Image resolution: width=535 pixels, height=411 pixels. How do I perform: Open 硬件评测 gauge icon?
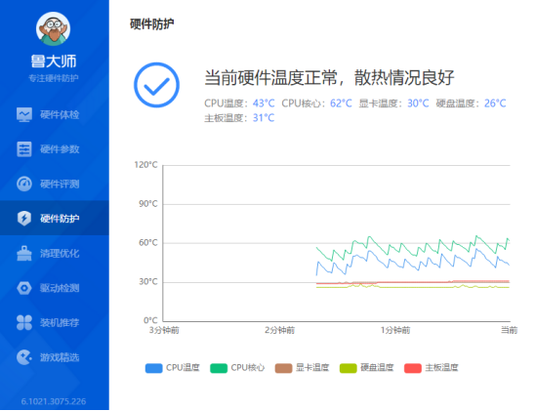(24, 184)
